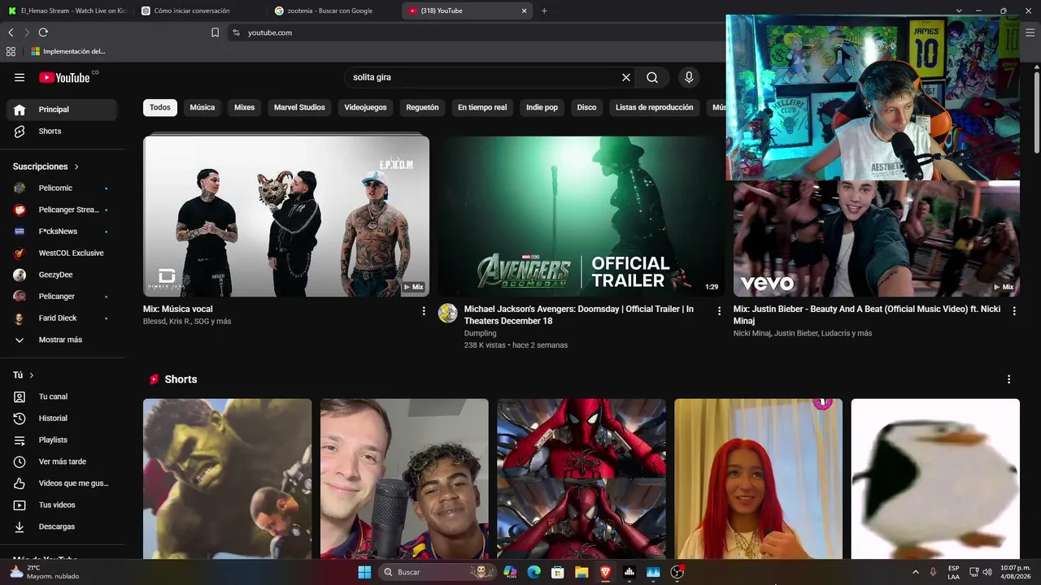Select the En tiempo real chip

(x=482, y=107)
